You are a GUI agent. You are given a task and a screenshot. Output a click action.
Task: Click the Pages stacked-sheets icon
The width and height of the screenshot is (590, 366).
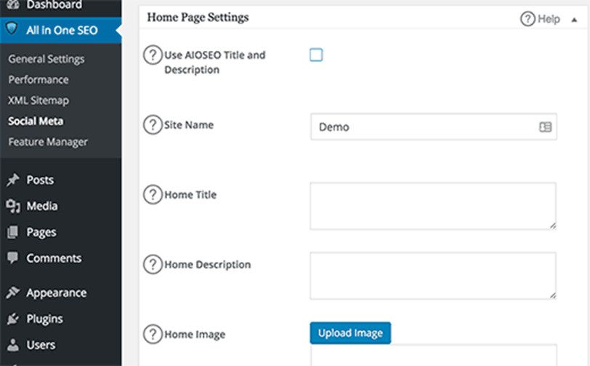12,232
